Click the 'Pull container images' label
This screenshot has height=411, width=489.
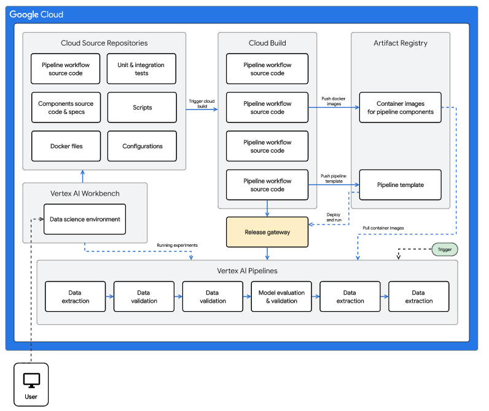tap(383, 228)
